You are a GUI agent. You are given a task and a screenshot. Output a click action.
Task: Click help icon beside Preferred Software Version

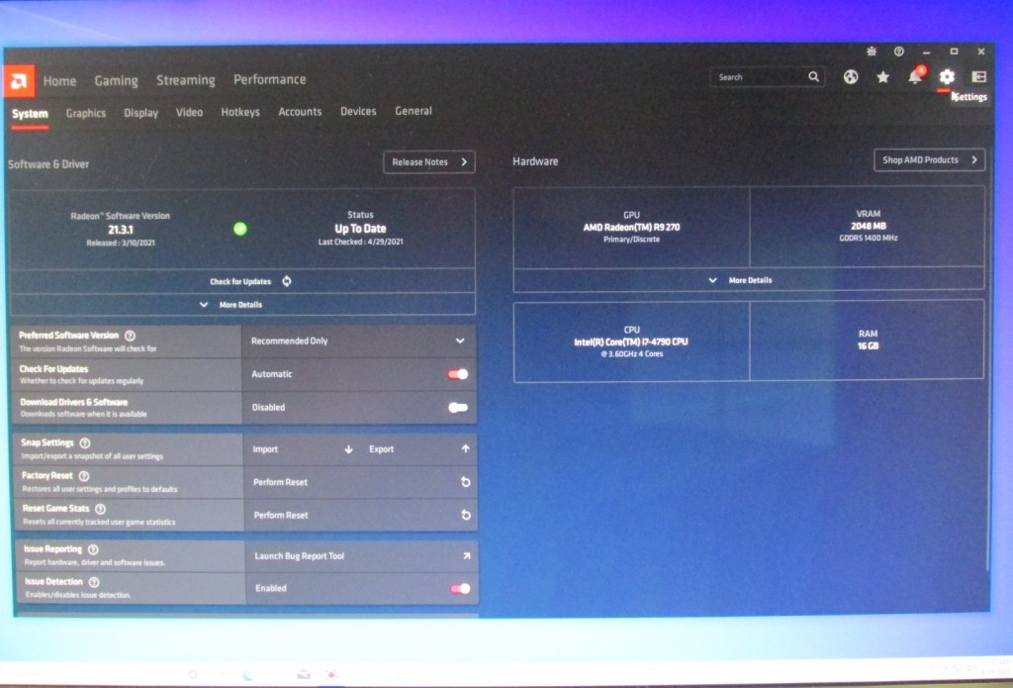click(130, 336)
